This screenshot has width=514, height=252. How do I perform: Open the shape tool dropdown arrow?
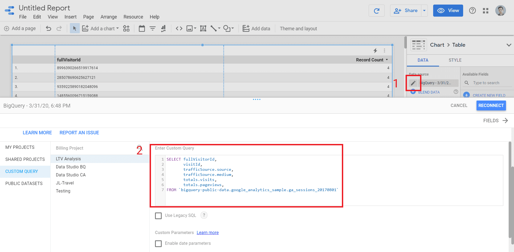click(x=233, y=28)
